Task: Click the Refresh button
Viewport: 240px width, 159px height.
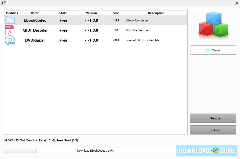Action: [213, 130]
